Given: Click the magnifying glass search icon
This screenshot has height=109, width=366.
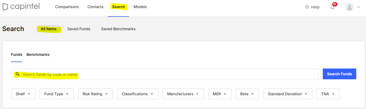Looking at the screenshot, I should tap(18, 74).
